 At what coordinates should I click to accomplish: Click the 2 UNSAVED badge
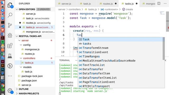[43, 9]
